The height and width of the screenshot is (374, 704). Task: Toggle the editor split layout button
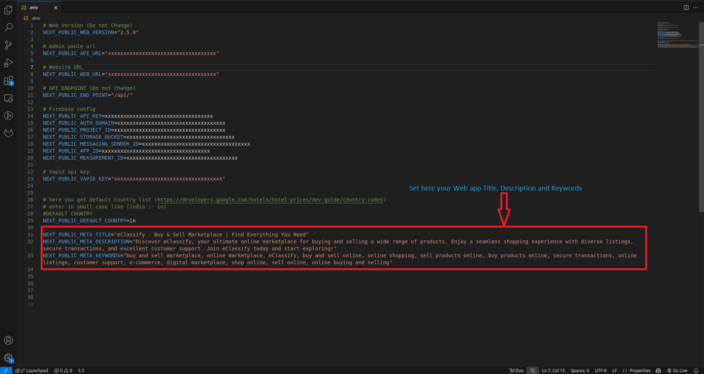pos(685,7)
